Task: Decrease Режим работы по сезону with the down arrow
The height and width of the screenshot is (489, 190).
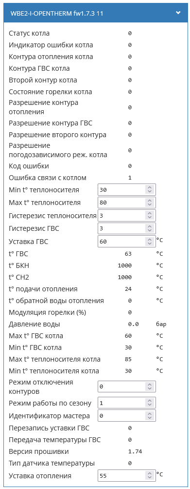Action: click(150, 405)
